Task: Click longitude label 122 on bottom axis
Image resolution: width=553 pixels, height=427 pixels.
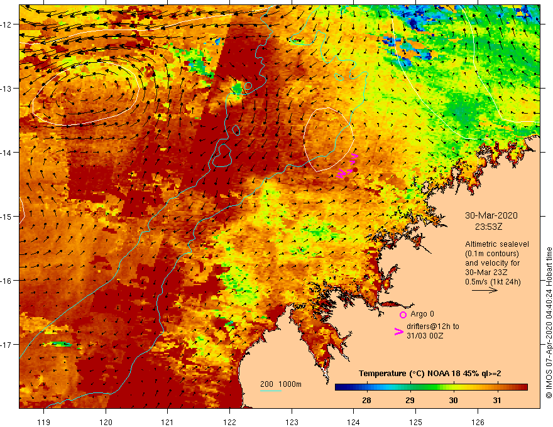Action: [x=229, y=422]
